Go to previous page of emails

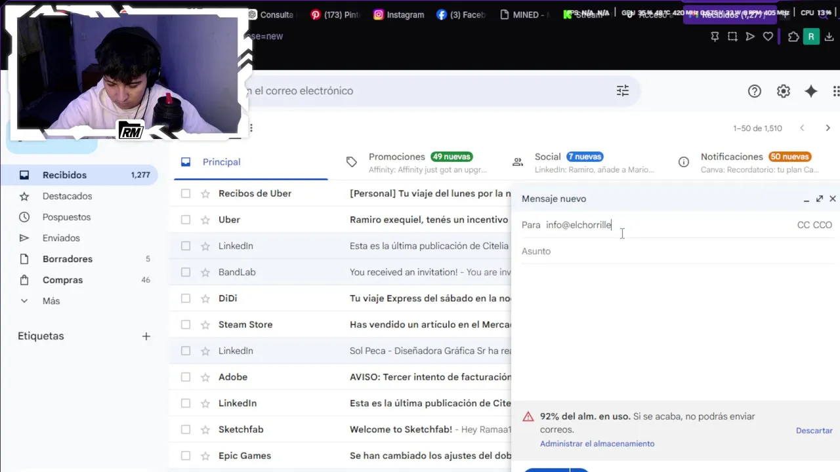[x=802, y=128]
